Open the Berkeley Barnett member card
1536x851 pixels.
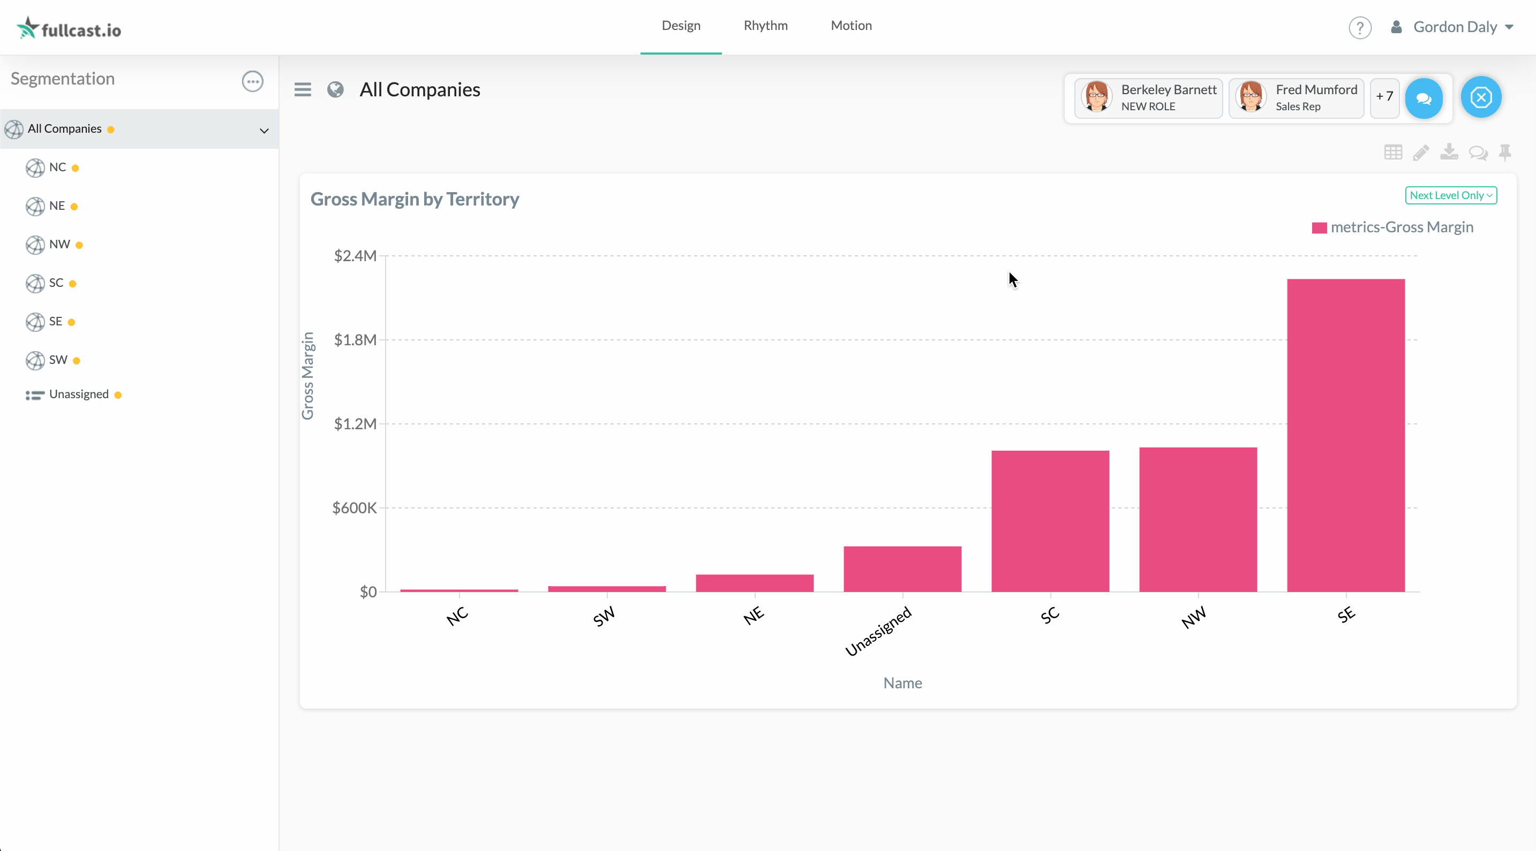1148,98
